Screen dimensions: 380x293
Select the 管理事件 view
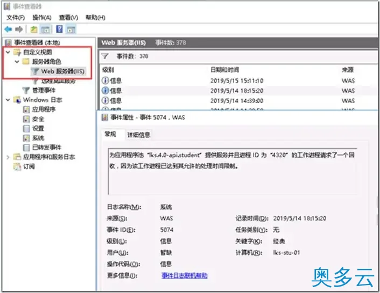pyautogui.click(x=44, y=90)
